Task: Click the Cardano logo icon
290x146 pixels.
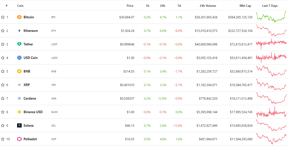Action: (19, 98)
